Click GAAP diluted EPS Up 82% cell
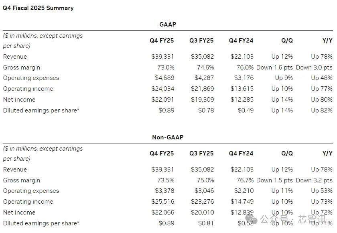This screenshot has width=337, height=233. click(x=322, y=110)
